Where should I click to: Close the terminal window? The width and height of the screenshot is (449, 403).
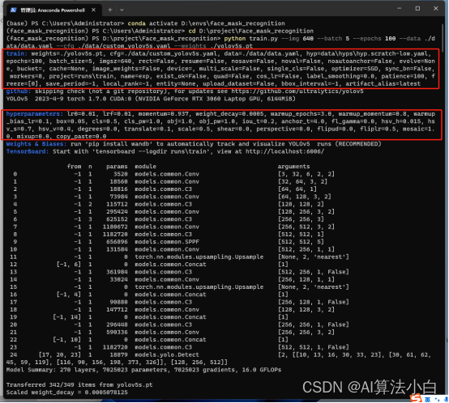435,9
